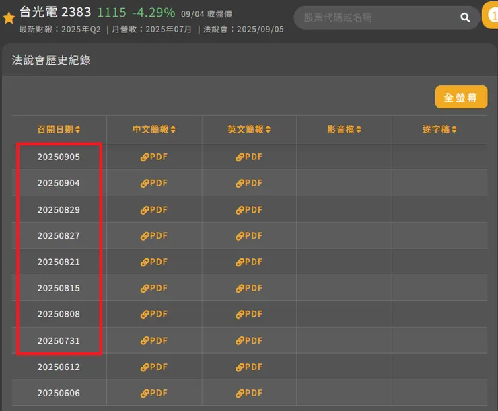498x411 pixels.
Task: Sort by the 影音檔 column header
Action: coord(345,129)
